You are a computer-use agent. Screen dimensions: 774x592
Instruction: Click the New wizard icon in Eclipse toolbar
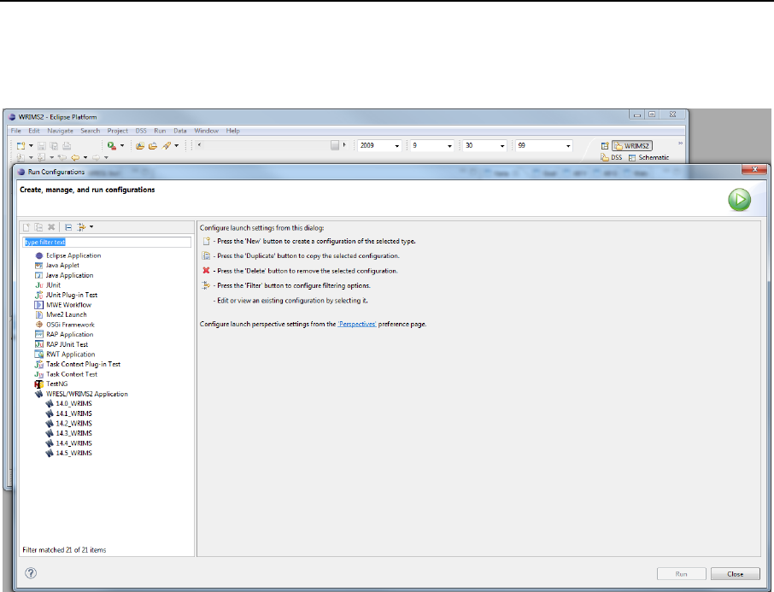[x=21, y=146]
